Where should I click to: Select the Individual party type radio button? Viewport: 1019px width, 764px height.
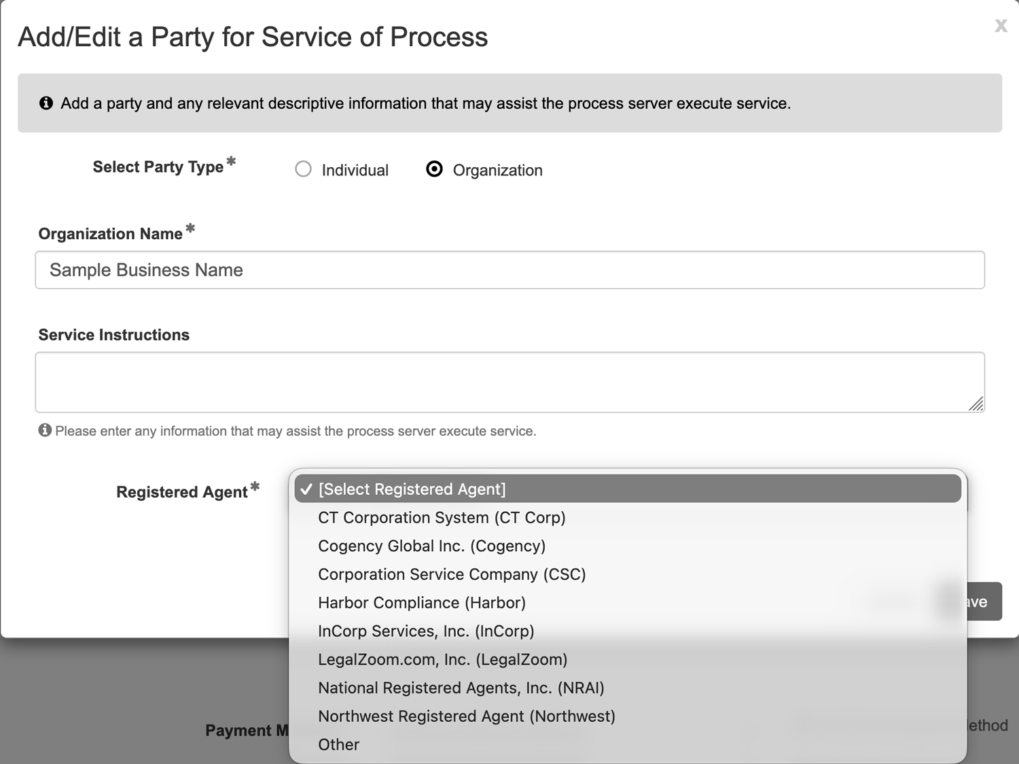coord(304,169)
